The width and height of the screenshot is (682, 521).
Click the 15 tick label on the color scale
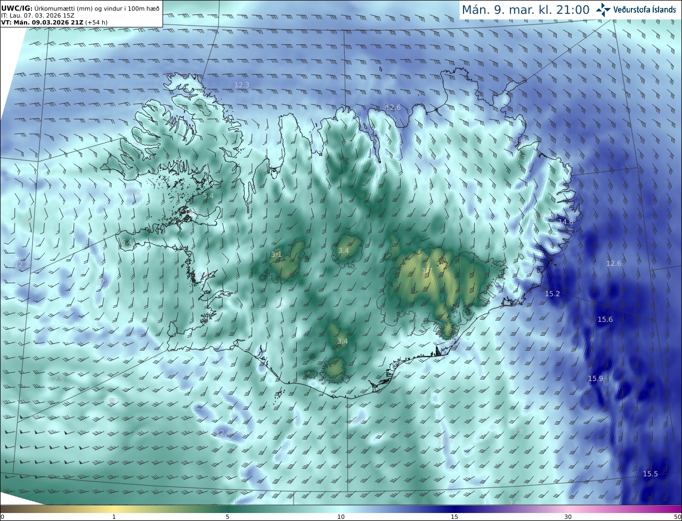pos(454,517)
